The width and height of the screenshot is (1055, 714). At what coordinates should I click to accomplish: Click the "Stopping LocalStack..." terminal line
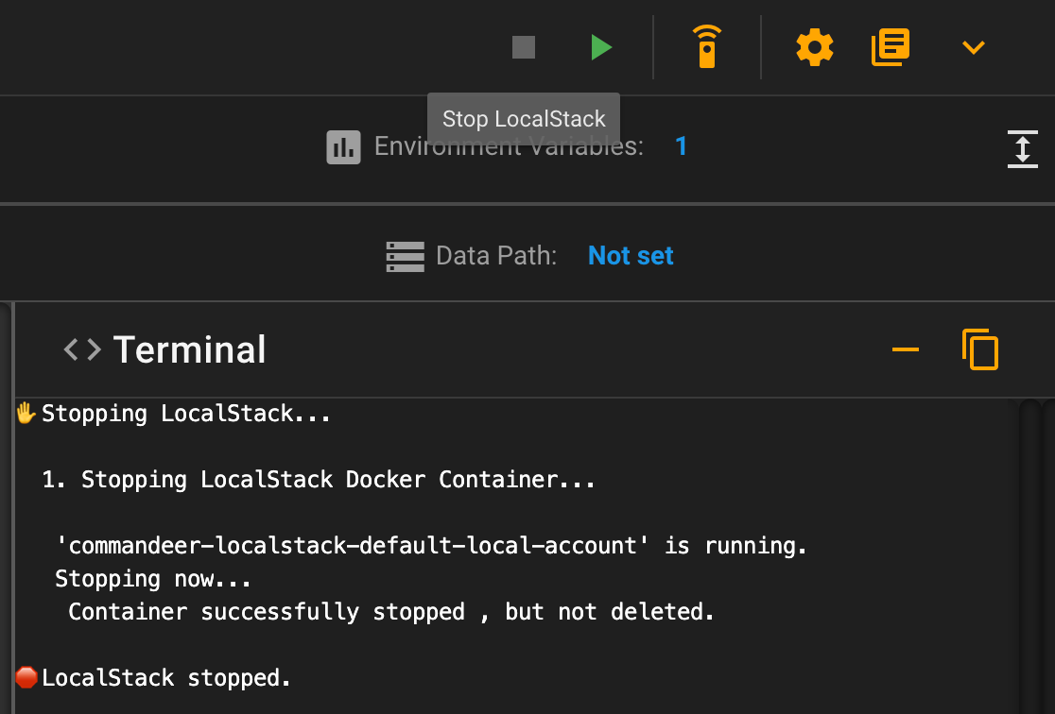pos(185,414)
